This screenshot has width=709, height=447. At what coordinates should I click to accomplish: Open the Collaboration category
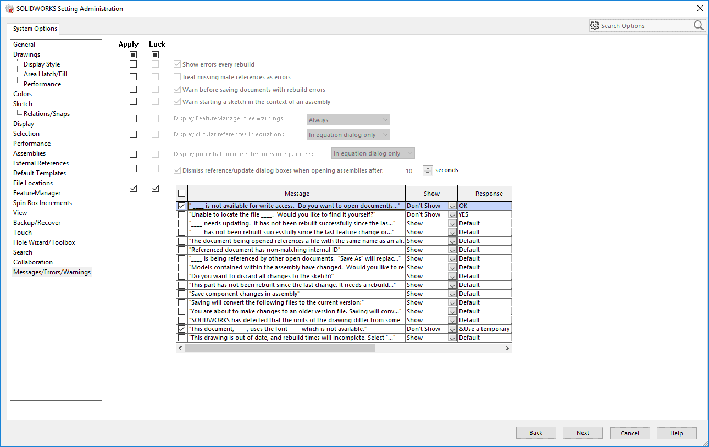[x=33, y=262]
